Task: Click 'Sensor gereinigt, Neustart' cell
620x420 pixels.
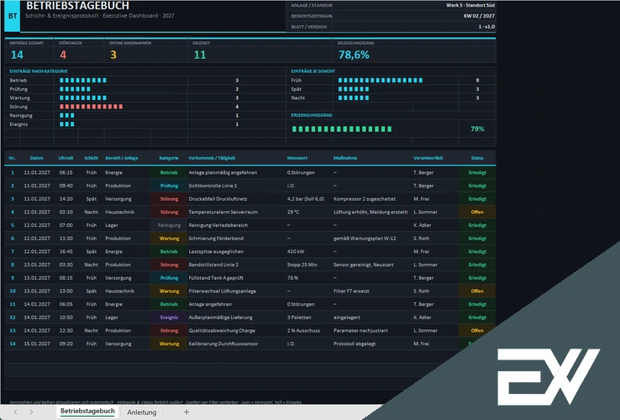Action: (x=364, y=265)
